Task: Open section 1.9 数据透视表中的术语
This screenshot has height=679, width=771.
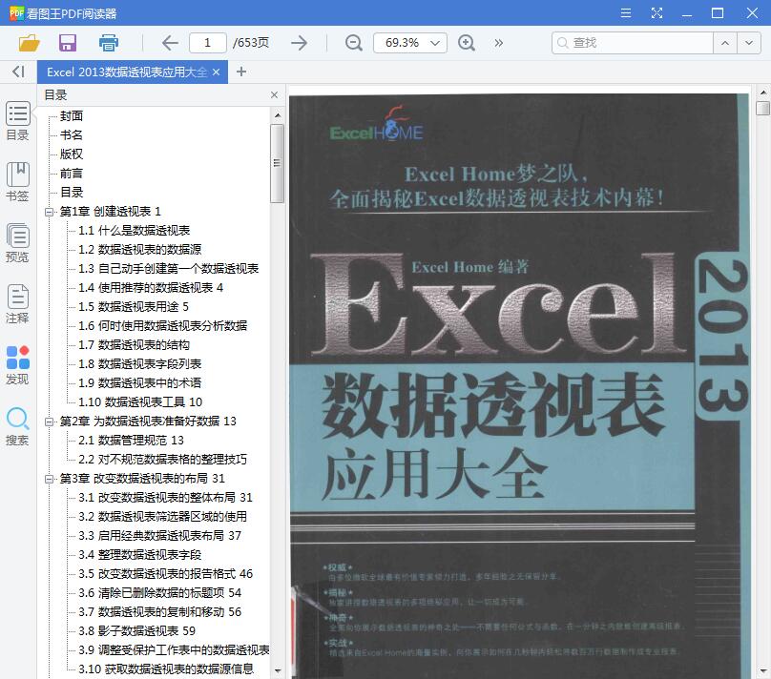Action: click(x=140, y=383)
